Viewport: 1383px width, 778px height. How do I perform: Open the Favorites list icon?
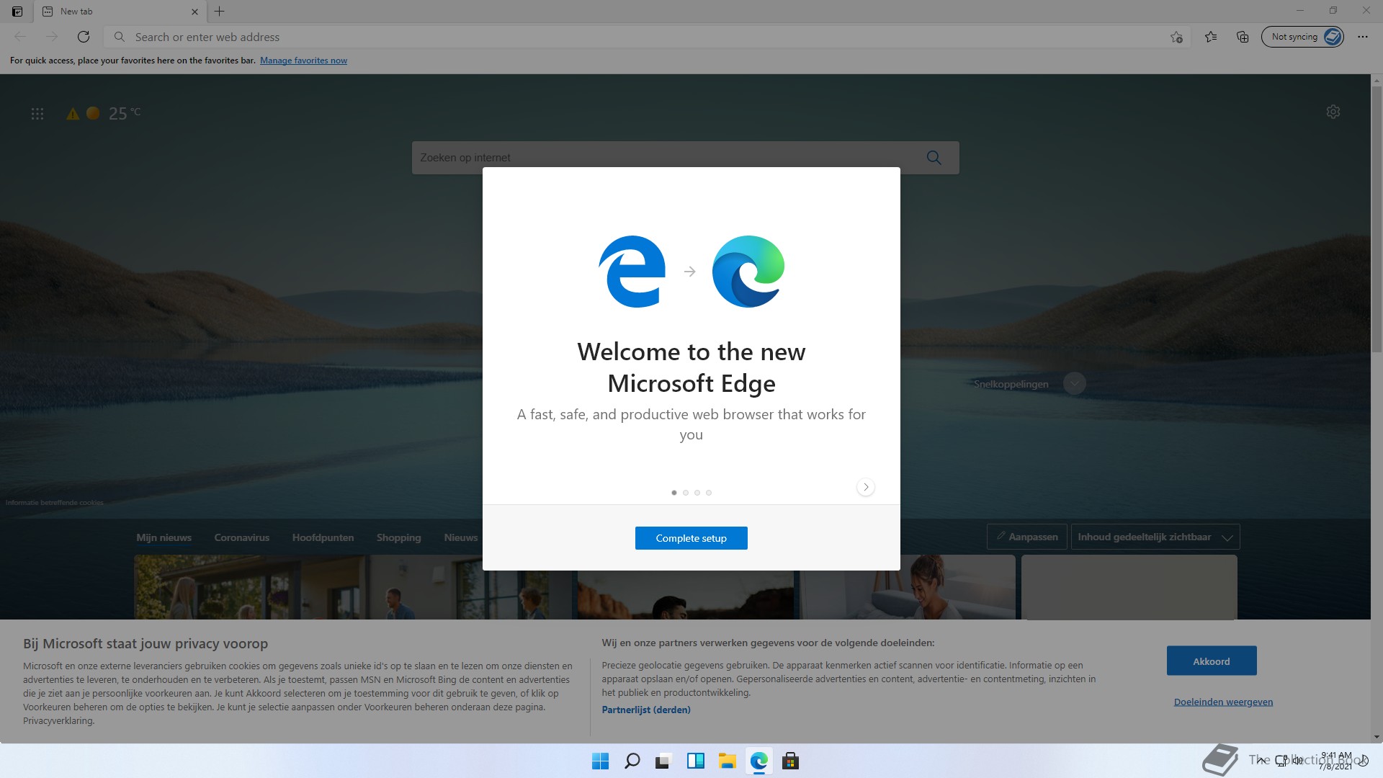pos(1211,37)
